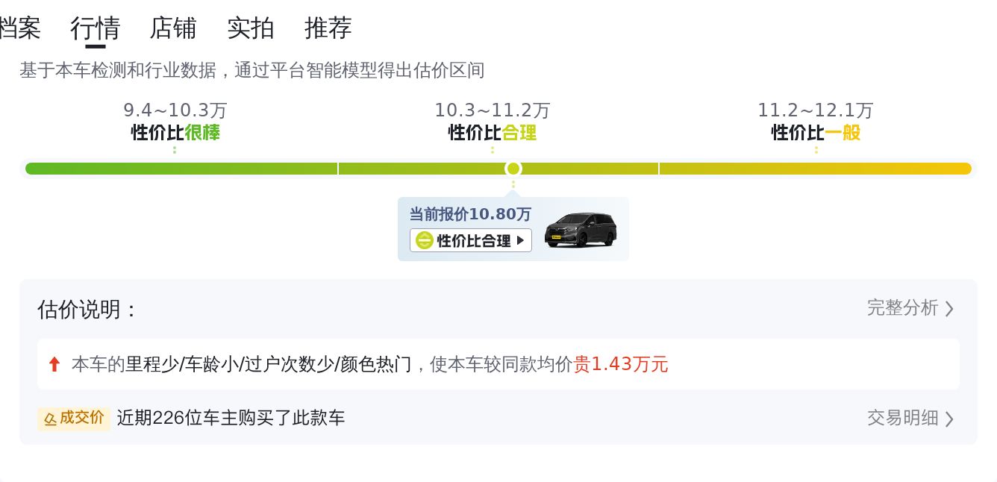
Task: Click the 当前报价10.80万 text
Action: click(x=470, y=214)
